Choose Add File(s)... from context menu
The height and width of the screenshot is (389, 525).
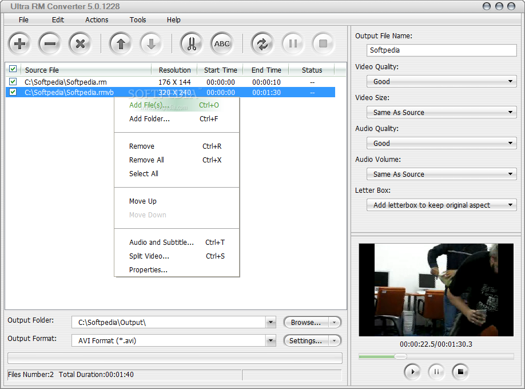point(177,105)
